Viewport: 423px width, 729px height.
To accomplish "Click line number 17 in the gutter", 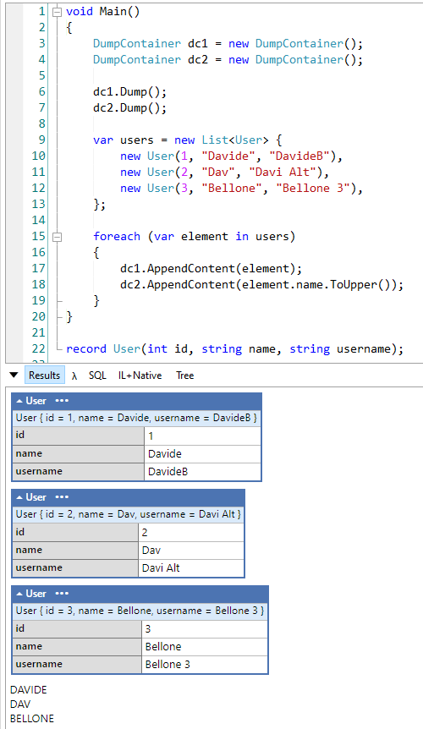I will coord(39,268).
